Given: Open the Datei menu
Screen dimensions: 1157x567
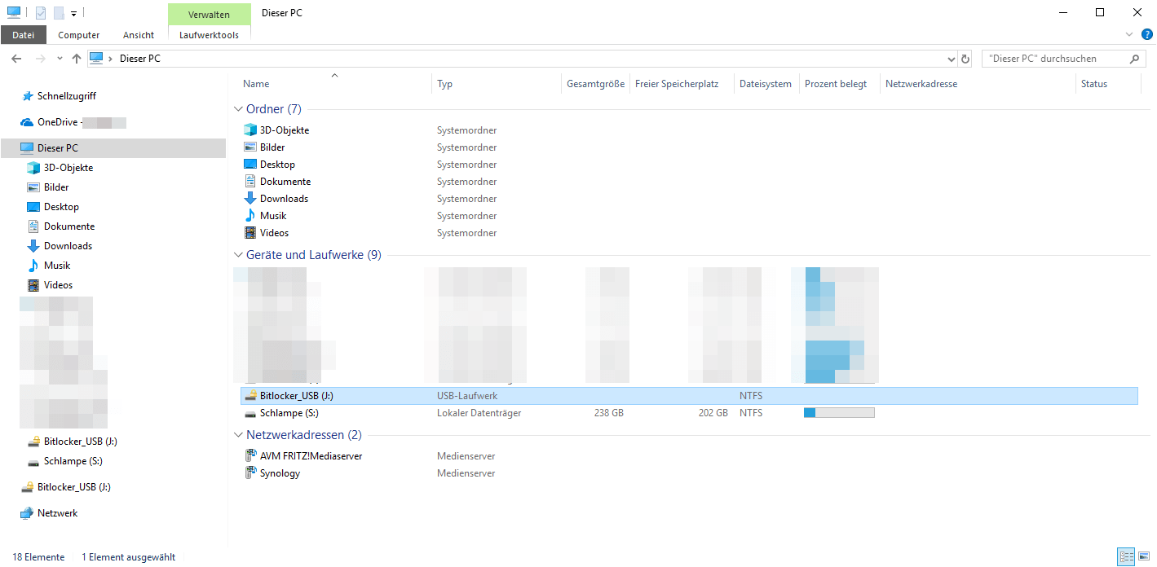Looking at the screenshot, I should pos(23,35).
